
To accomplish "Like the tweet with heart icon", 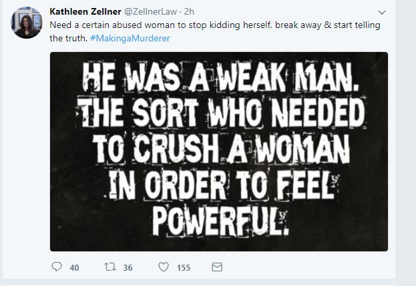I will (163, 267).
